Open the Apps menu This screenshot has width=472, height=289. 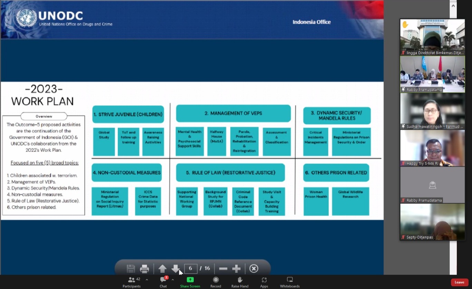coord(264,282)
